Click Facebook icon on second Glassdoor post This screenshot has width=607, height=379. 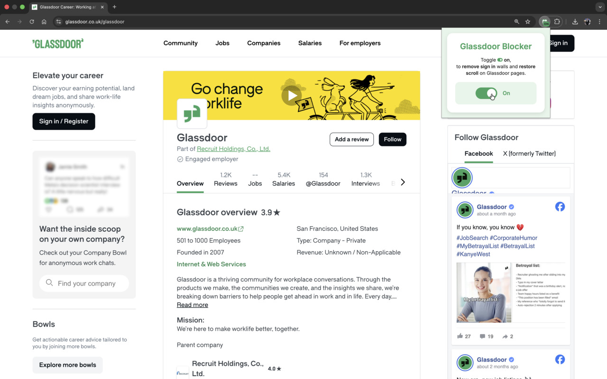[560, 359]
